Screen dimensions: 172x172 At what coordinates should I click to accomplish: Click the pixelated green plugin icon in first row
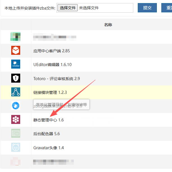tap(15, 37)
